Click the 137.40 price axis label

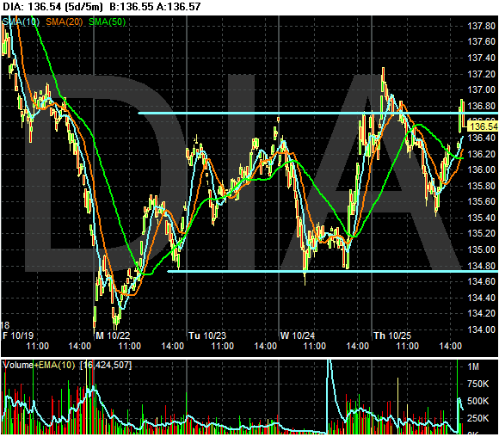click(481, 58)
